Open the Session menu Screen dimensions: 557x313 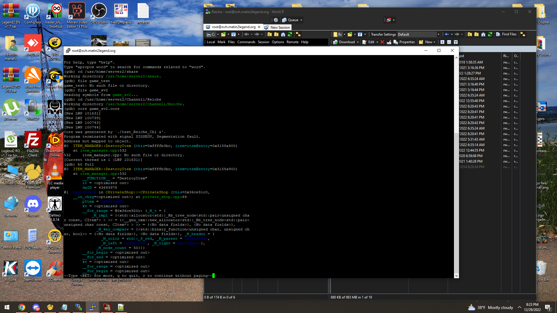263,42
